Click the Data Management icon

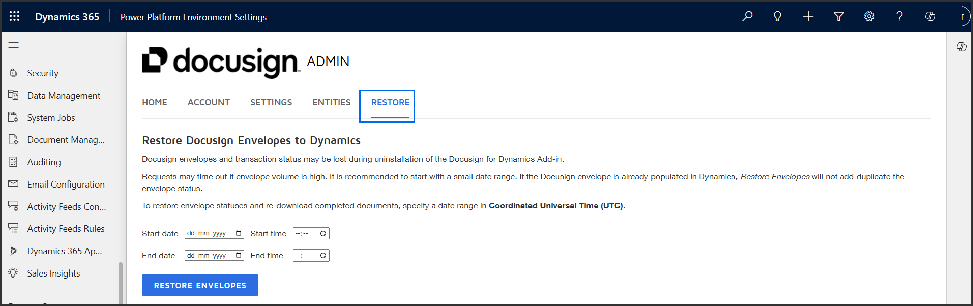[x=14, y=95]
